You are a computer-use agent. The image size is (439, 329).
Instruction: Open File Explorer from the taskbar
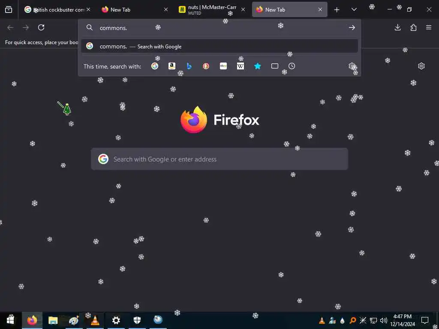point(53,320)
